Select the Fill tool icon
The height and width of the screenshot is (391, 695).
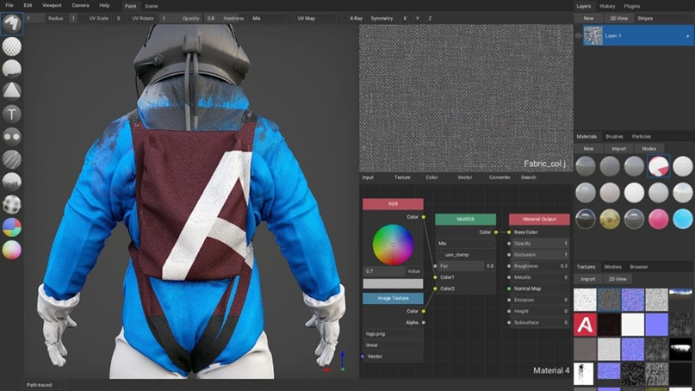click(x=12, y=69)
